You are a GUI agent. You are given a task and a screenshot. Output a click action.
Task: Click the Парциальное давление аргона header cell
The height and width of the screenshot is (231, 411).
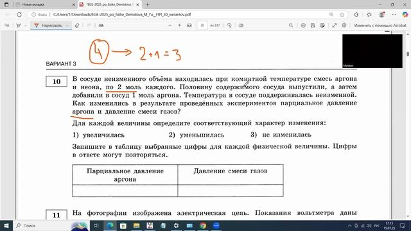pos(125,175)
